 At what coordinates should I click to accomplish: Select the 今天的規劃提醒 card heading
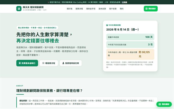tap(114, 25)
